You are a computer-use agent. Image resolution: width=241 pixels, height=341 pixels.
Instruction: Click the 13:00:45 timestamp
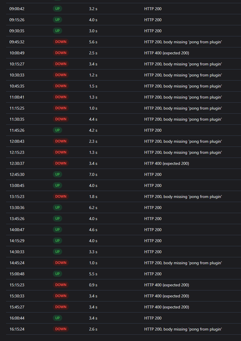click(x=17, y=185)
